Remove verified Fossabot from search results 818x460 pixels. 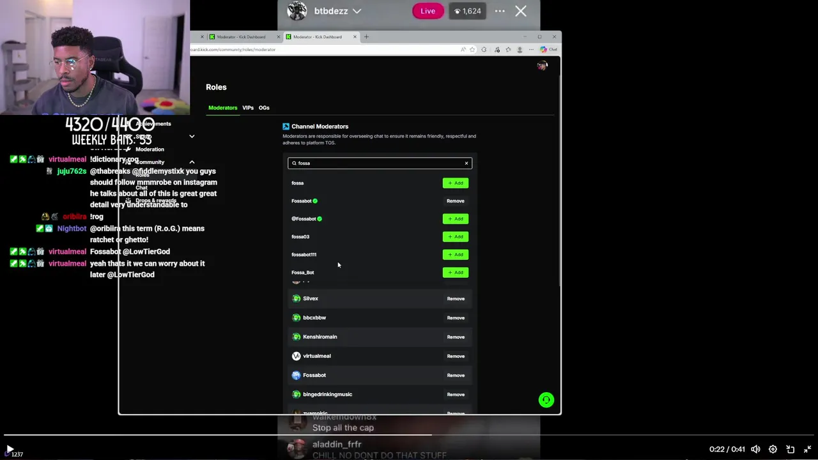click(x=456, y=201)
